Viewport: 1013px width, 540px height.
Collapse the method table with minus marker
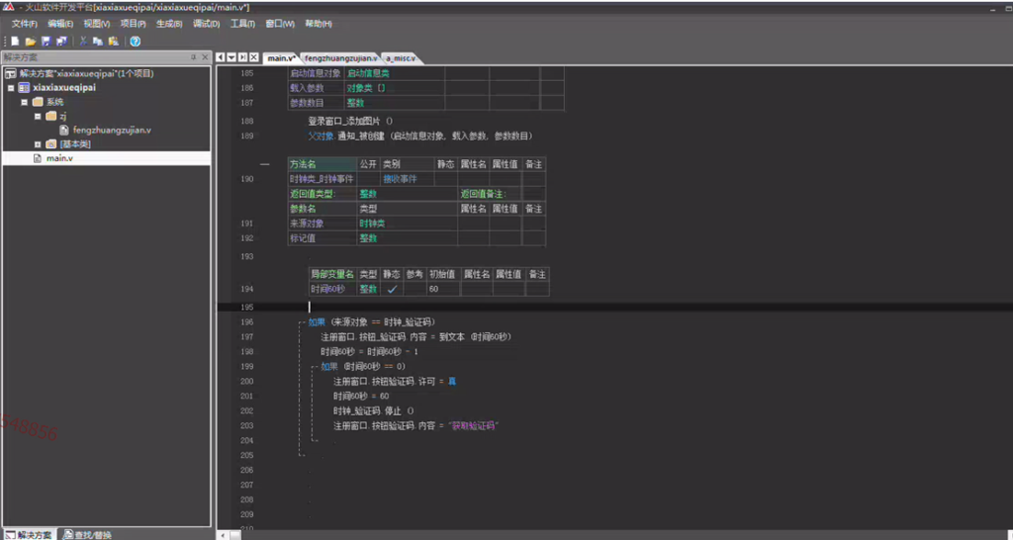click(264, 165)
